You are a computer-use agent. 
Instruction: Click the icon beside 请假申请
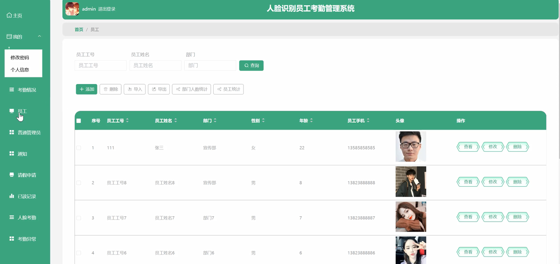click(x=12, y=175)
